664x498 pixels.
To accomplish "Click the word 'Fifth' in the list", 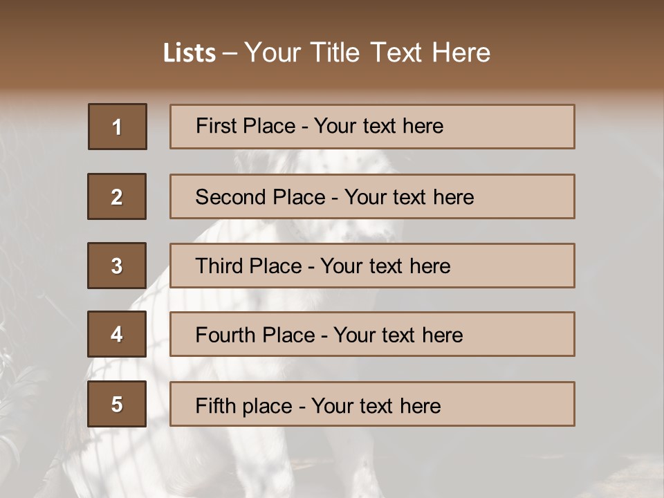I will 215,405.
